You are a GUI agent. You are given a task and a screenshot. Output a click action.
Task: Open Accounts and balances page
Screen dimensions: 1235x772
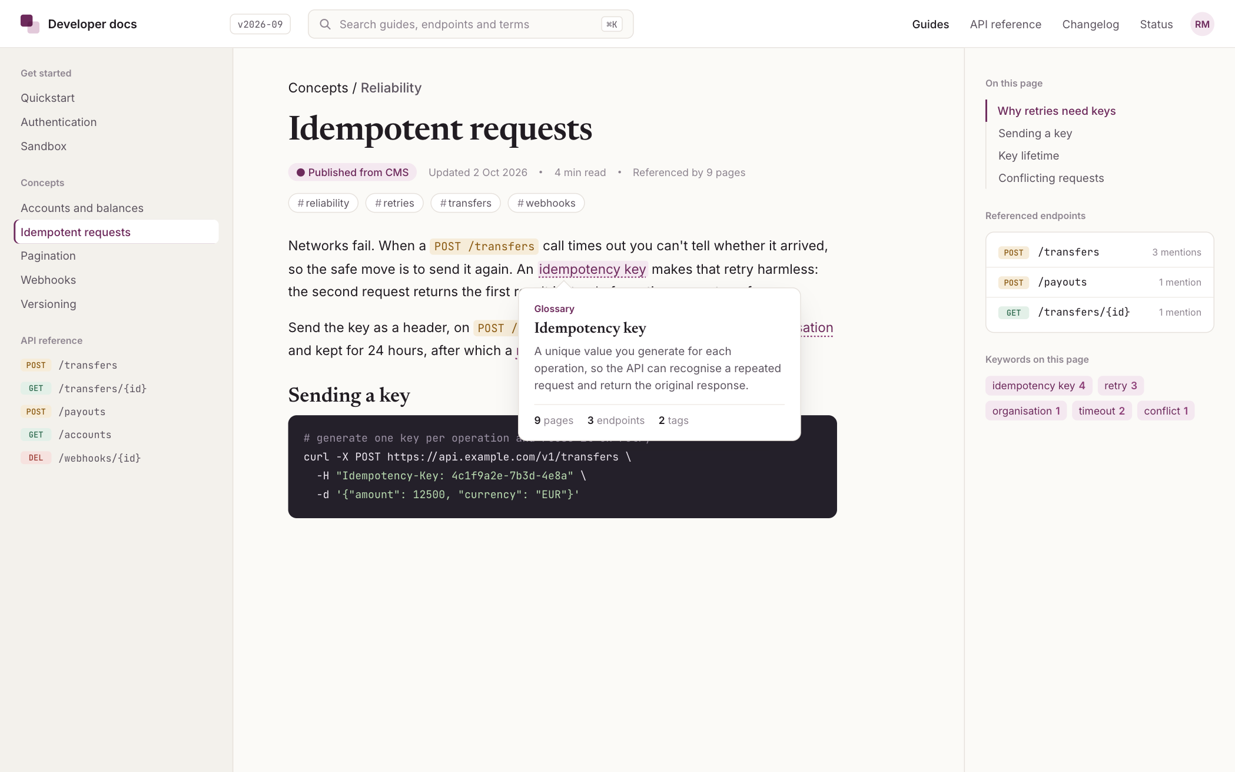[x=82, y=208]
